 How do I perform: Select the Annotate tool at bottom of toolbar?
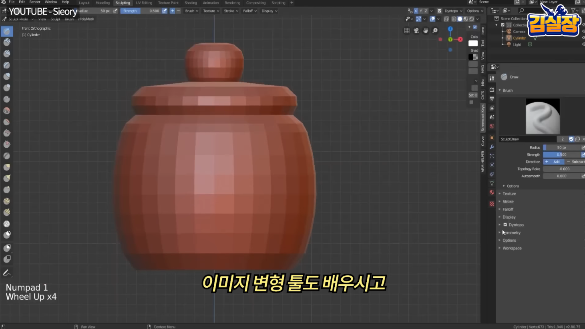[6, 273]
